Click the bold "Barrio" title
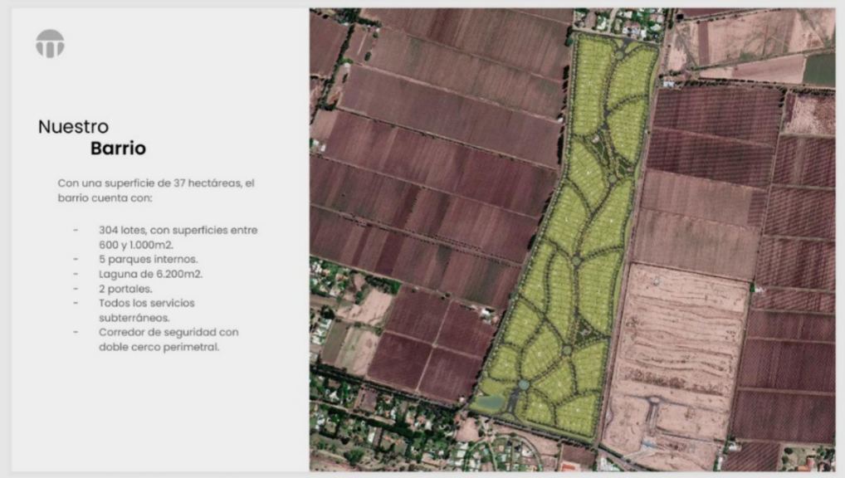The height and width of the screenshot is (478, 845). [118, 149]
